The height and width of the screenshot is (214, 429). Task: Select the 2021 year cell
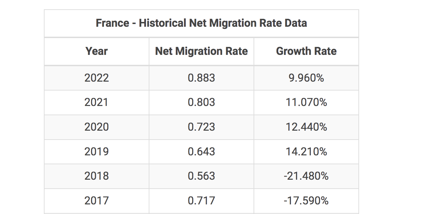coord(97,102)
